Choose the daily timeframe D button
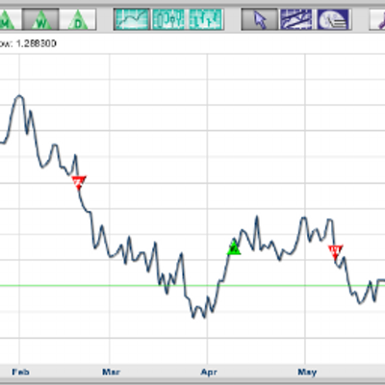The width and height of the screenshot is (385, 385). [x=78, y=19]
